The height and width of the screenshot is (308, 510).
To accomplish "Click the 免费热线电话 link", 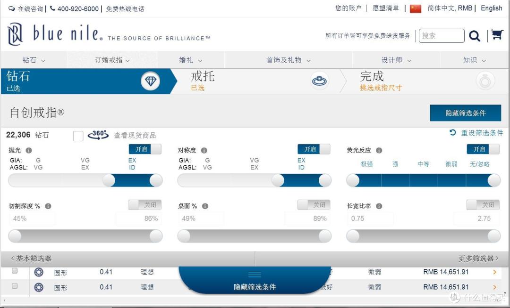I will pos(125,9).
